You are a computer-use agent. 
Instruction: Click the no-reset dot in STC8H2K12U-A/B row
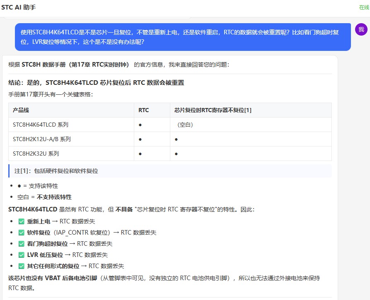click(x=176, y=139)
